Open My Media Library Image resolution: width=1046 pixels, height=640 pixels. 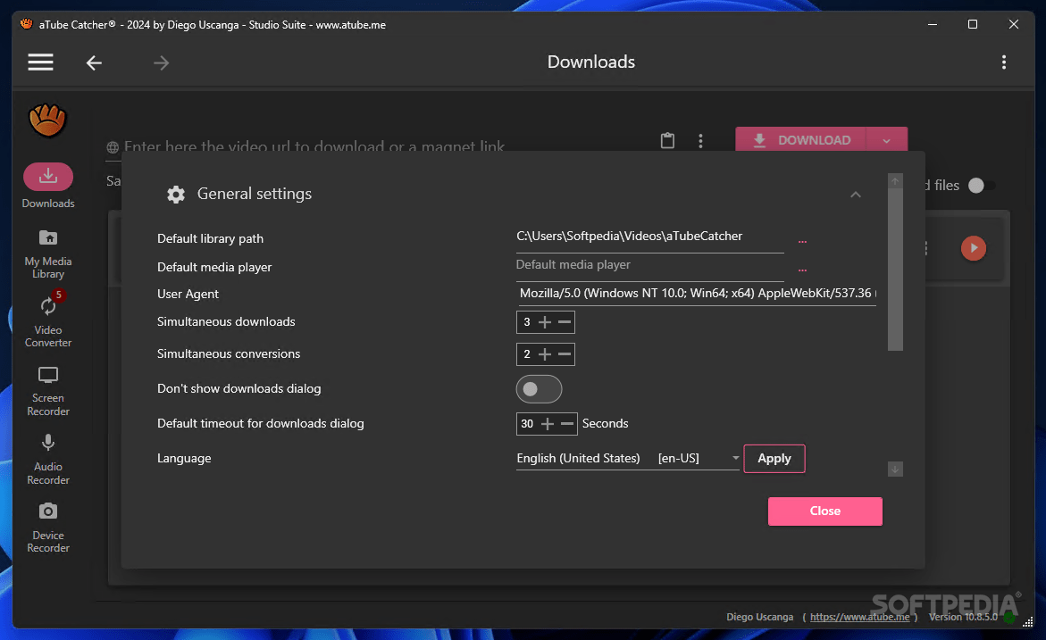click(x=48, y=254)
